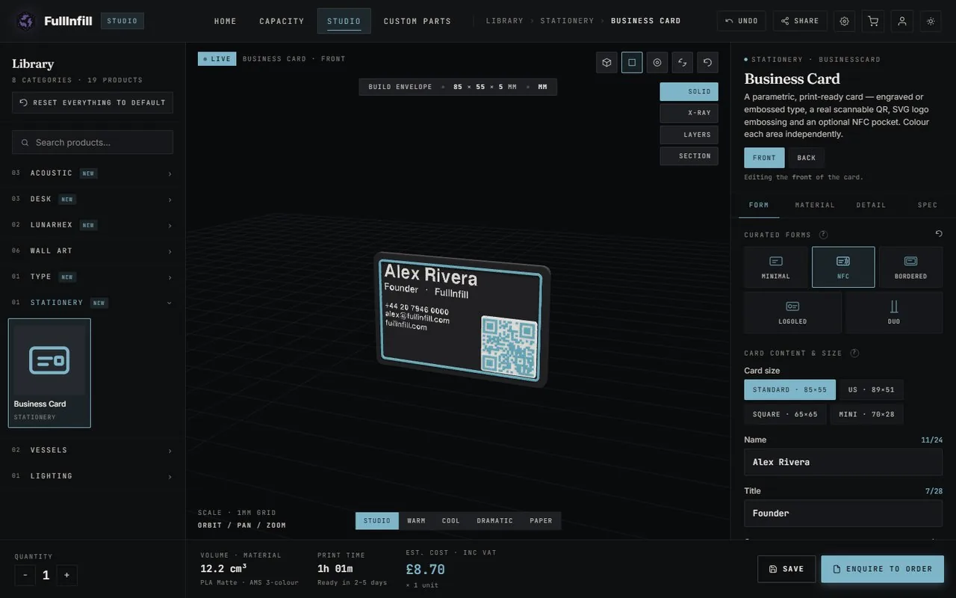Toggle light/dark theme sun icon

point(931,21)
